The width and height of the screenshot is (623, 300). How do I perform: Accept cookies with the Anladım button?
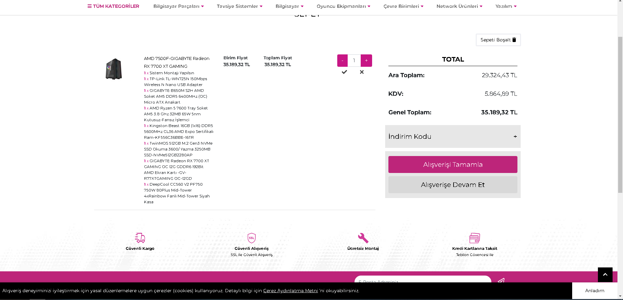[x=595, y=291]
